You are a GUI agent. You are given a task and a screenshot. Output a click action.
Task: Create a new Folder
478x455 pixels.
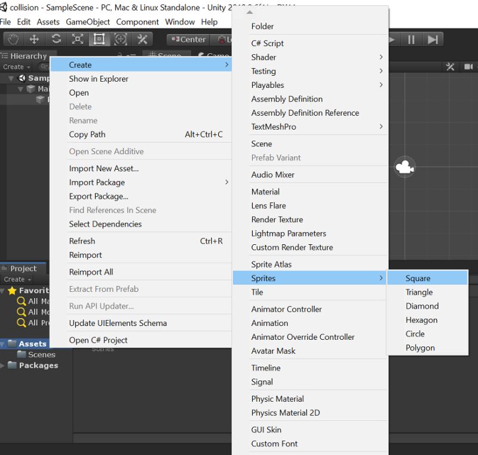pos(310,26)
